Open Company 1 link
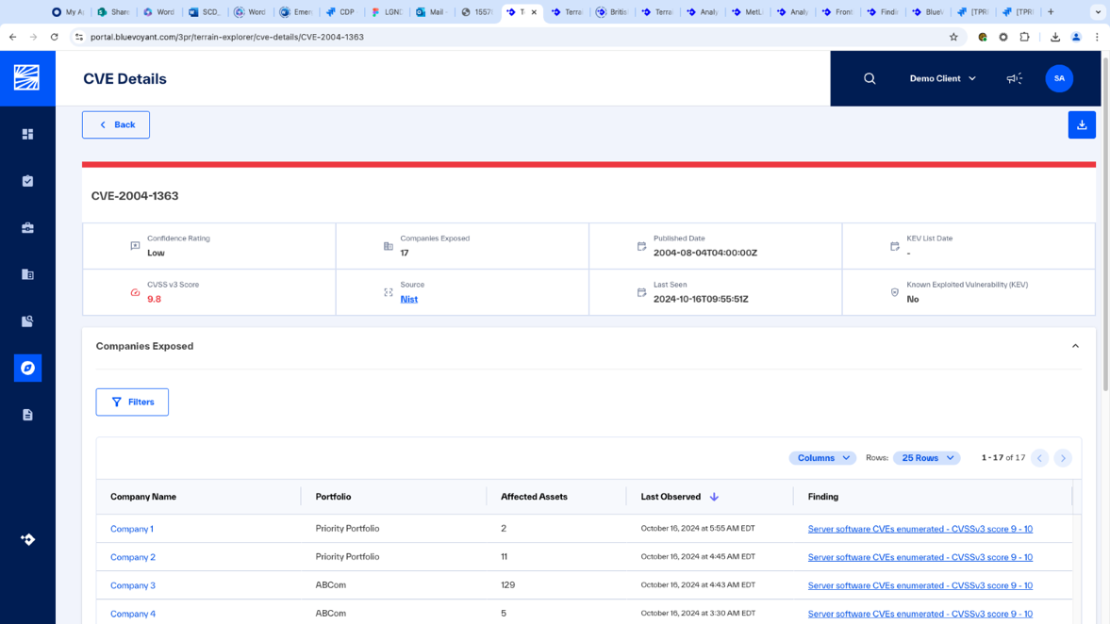Viewport: 1110px width, 624px height. [132, 529]
